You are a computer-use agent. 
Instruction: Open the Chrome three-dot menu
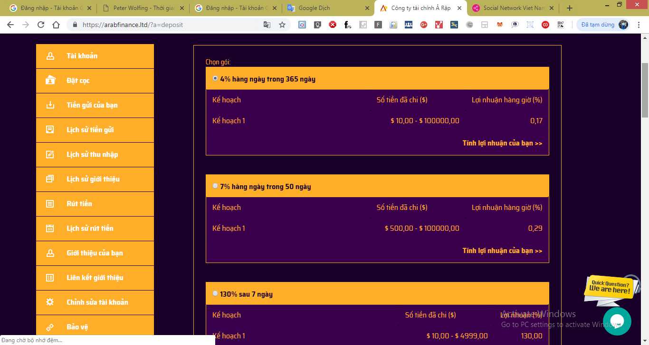639,25
